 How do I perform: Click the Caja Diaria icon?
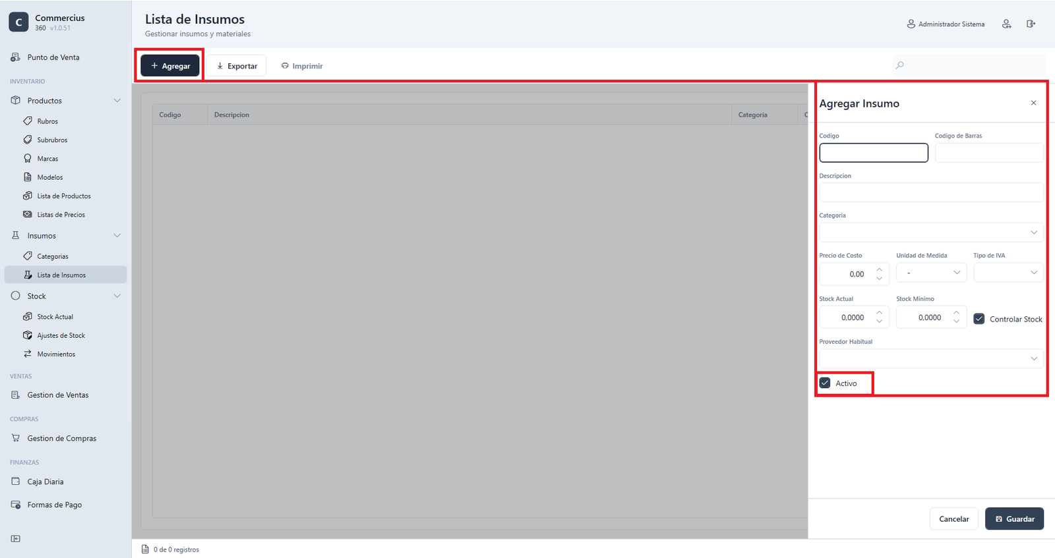tap(15, 482)
